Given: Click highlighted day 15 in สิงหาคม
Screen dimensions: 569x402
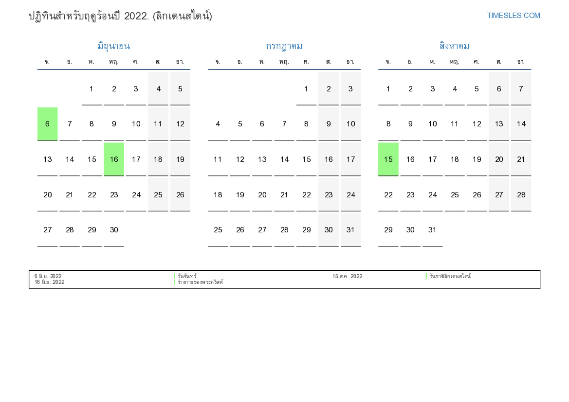Looking at the screenshot, I should tap(388, 159).
